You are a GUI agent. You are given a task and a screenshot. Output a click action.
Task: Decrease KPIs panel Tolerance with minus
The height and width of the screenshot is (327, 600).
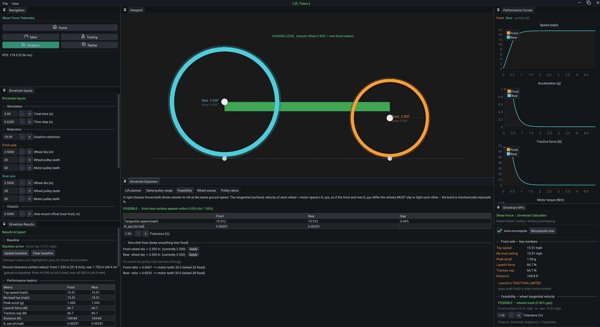click(512, 315)
